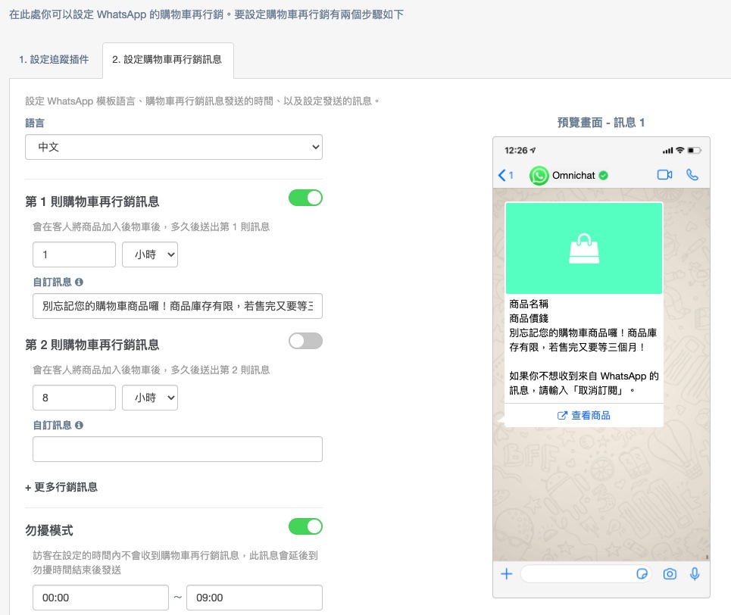Turn off the 勿擾模式 switch
The image size is (731, 615).
point(305,526)
